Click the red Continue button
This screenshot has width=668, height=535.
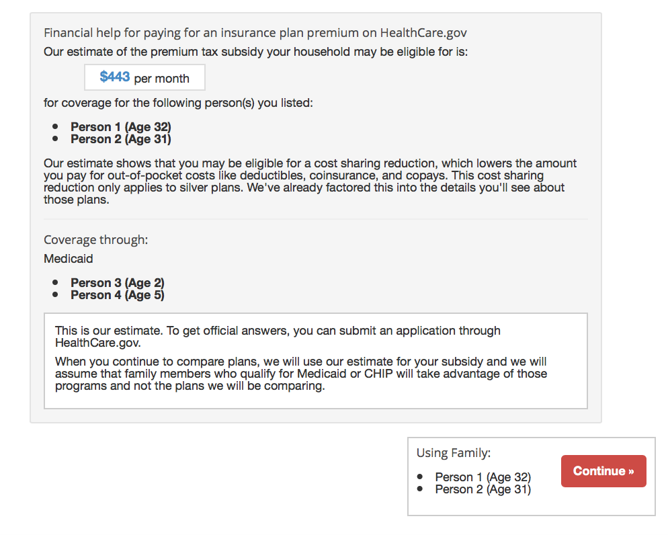[x=603, y=471]
